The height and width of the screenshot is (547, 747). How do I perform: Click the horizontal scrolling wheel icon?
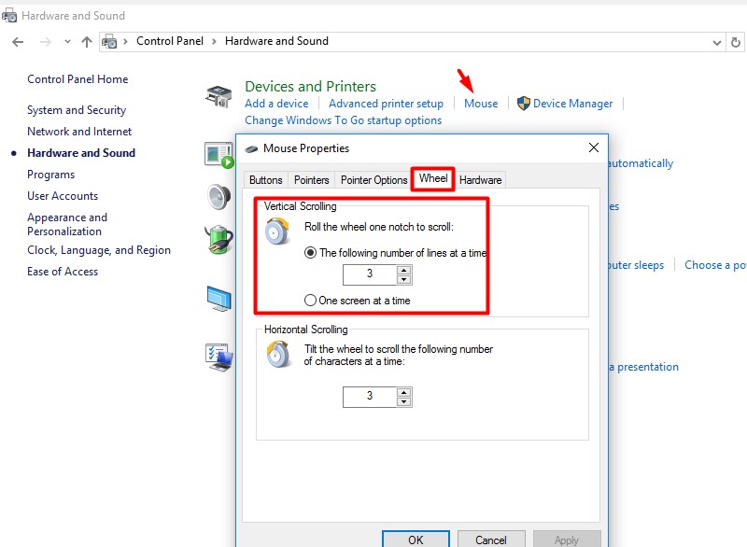pos(278,355)
